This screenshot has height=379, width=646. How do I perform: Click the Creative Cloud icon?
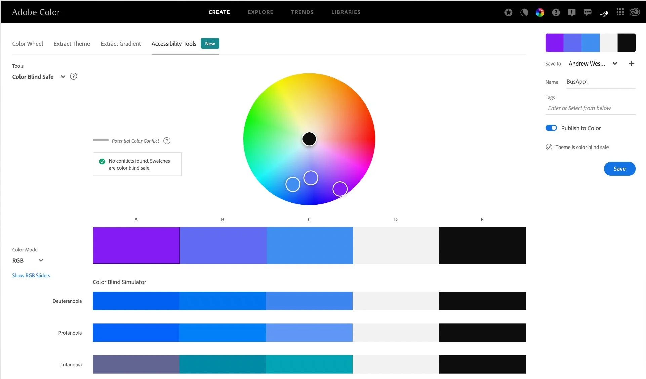635,12
